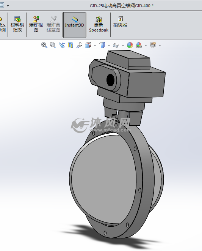The height and width of the screenshot is (251, 202).
Task: Click the Apply Scene icon
Action: tap(139, 45)
